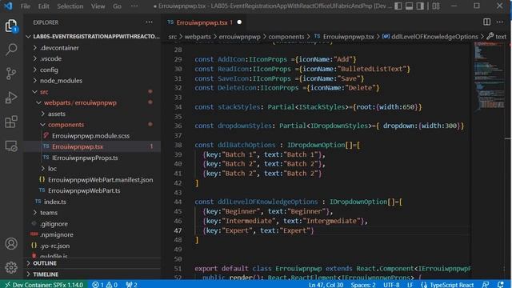Open the Explorer view in activity bar
Viewport: 512px width, 288px height.
point(11,26)
